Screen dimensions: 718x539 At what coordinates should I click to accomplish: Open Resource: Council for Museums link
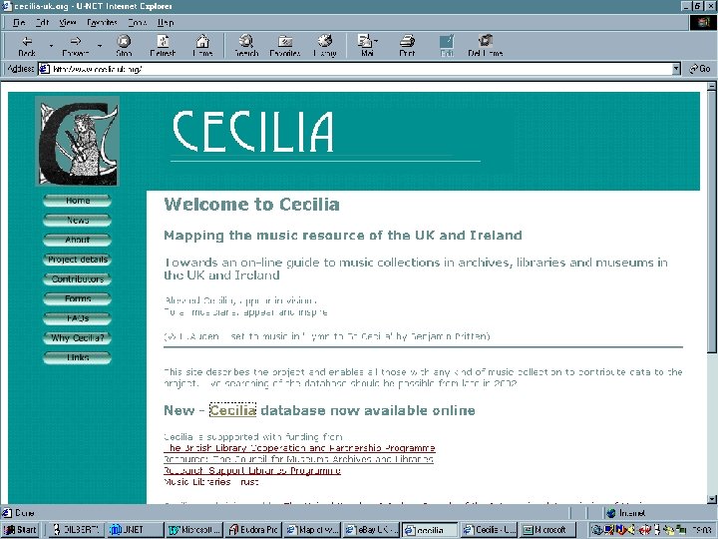tap(298, 459)
